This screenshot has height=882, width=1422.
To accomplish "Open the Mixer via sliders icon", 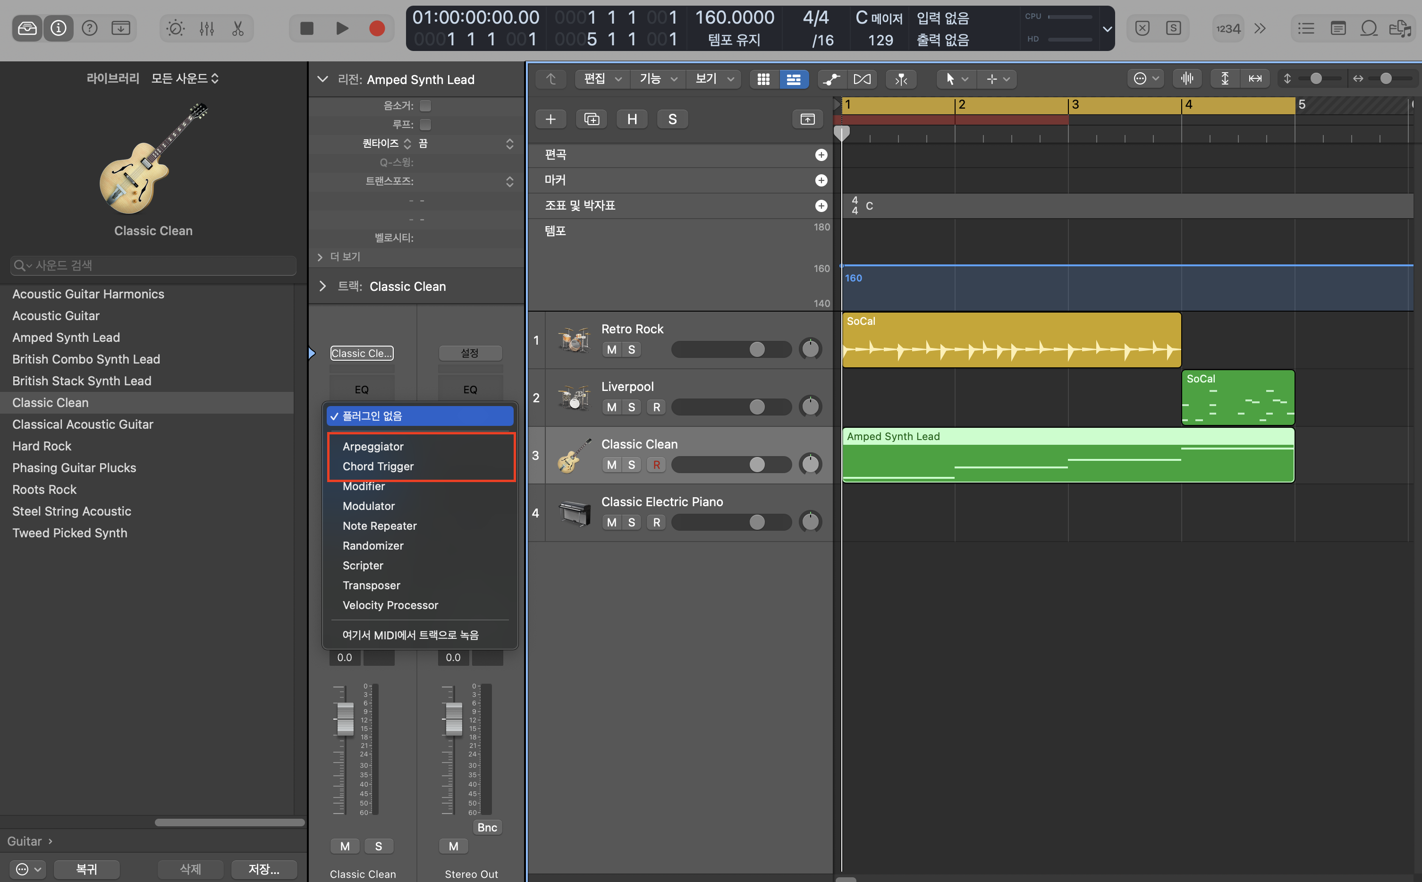I will tap(206, 28).
